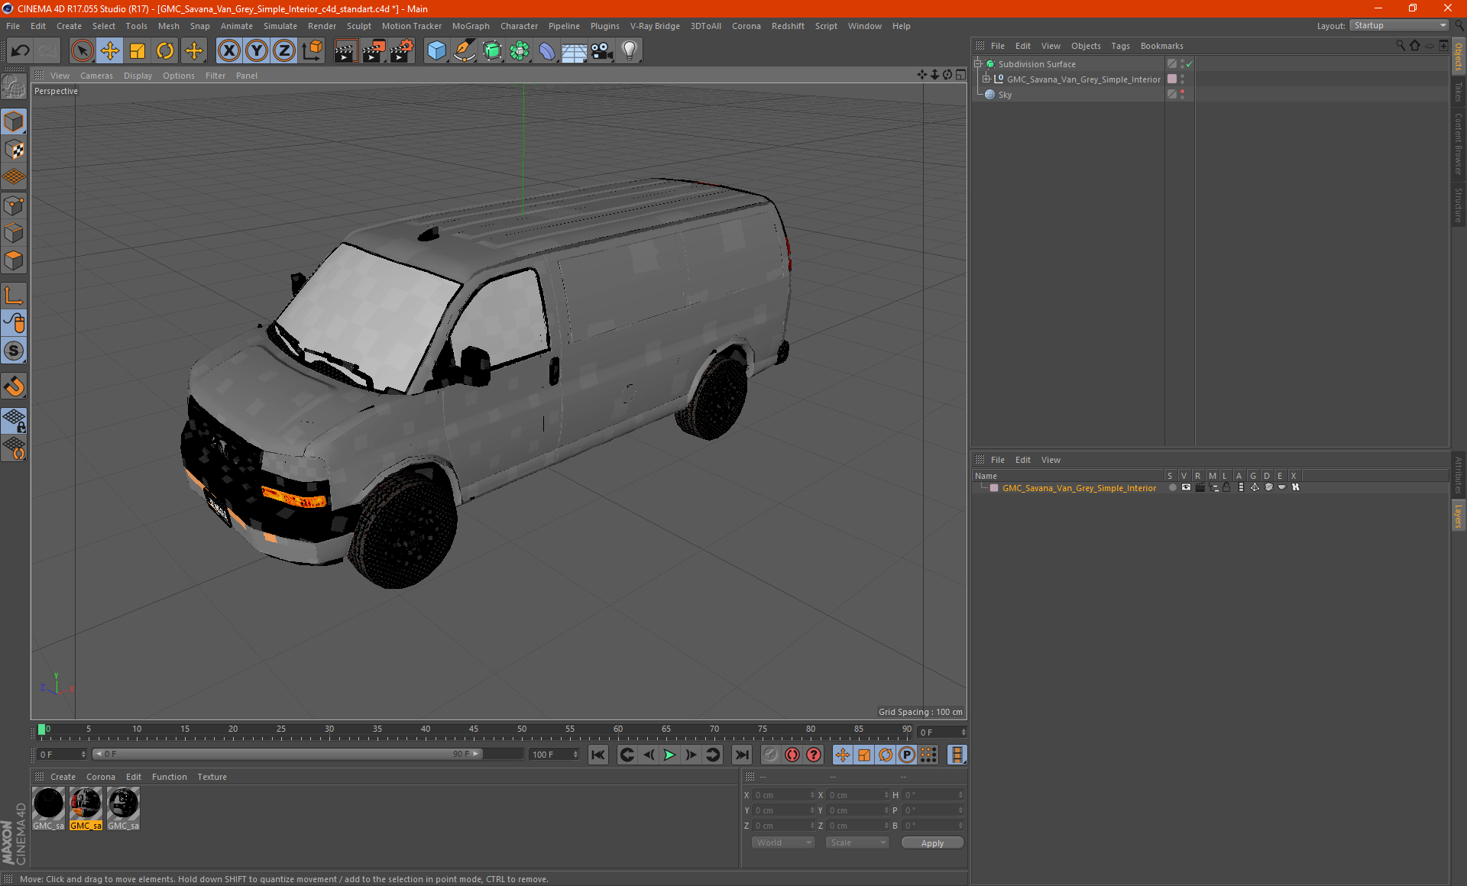Open the Deformer objects icon

[x=547, y=50]
